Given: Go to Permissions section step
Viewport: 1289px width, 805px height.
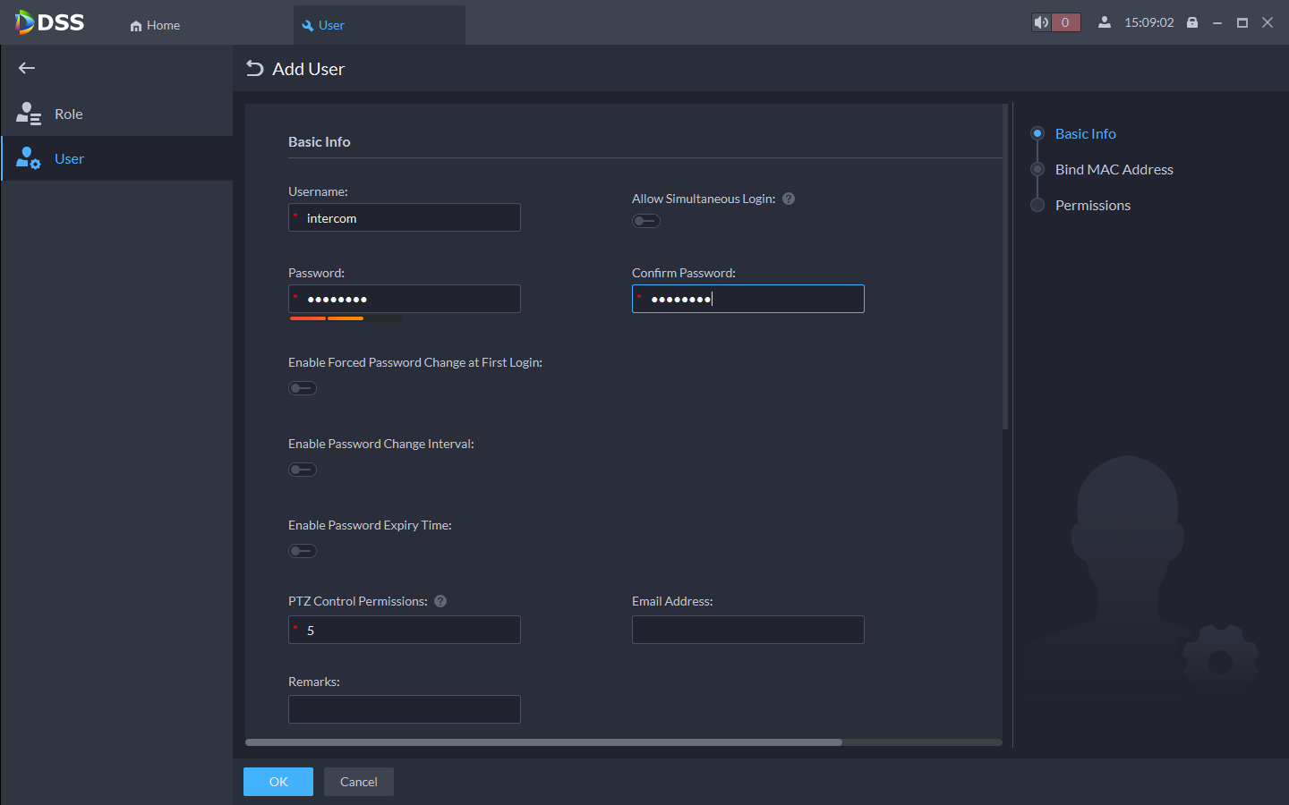Looking at the screenshot, I should (x=1092, y=205).
